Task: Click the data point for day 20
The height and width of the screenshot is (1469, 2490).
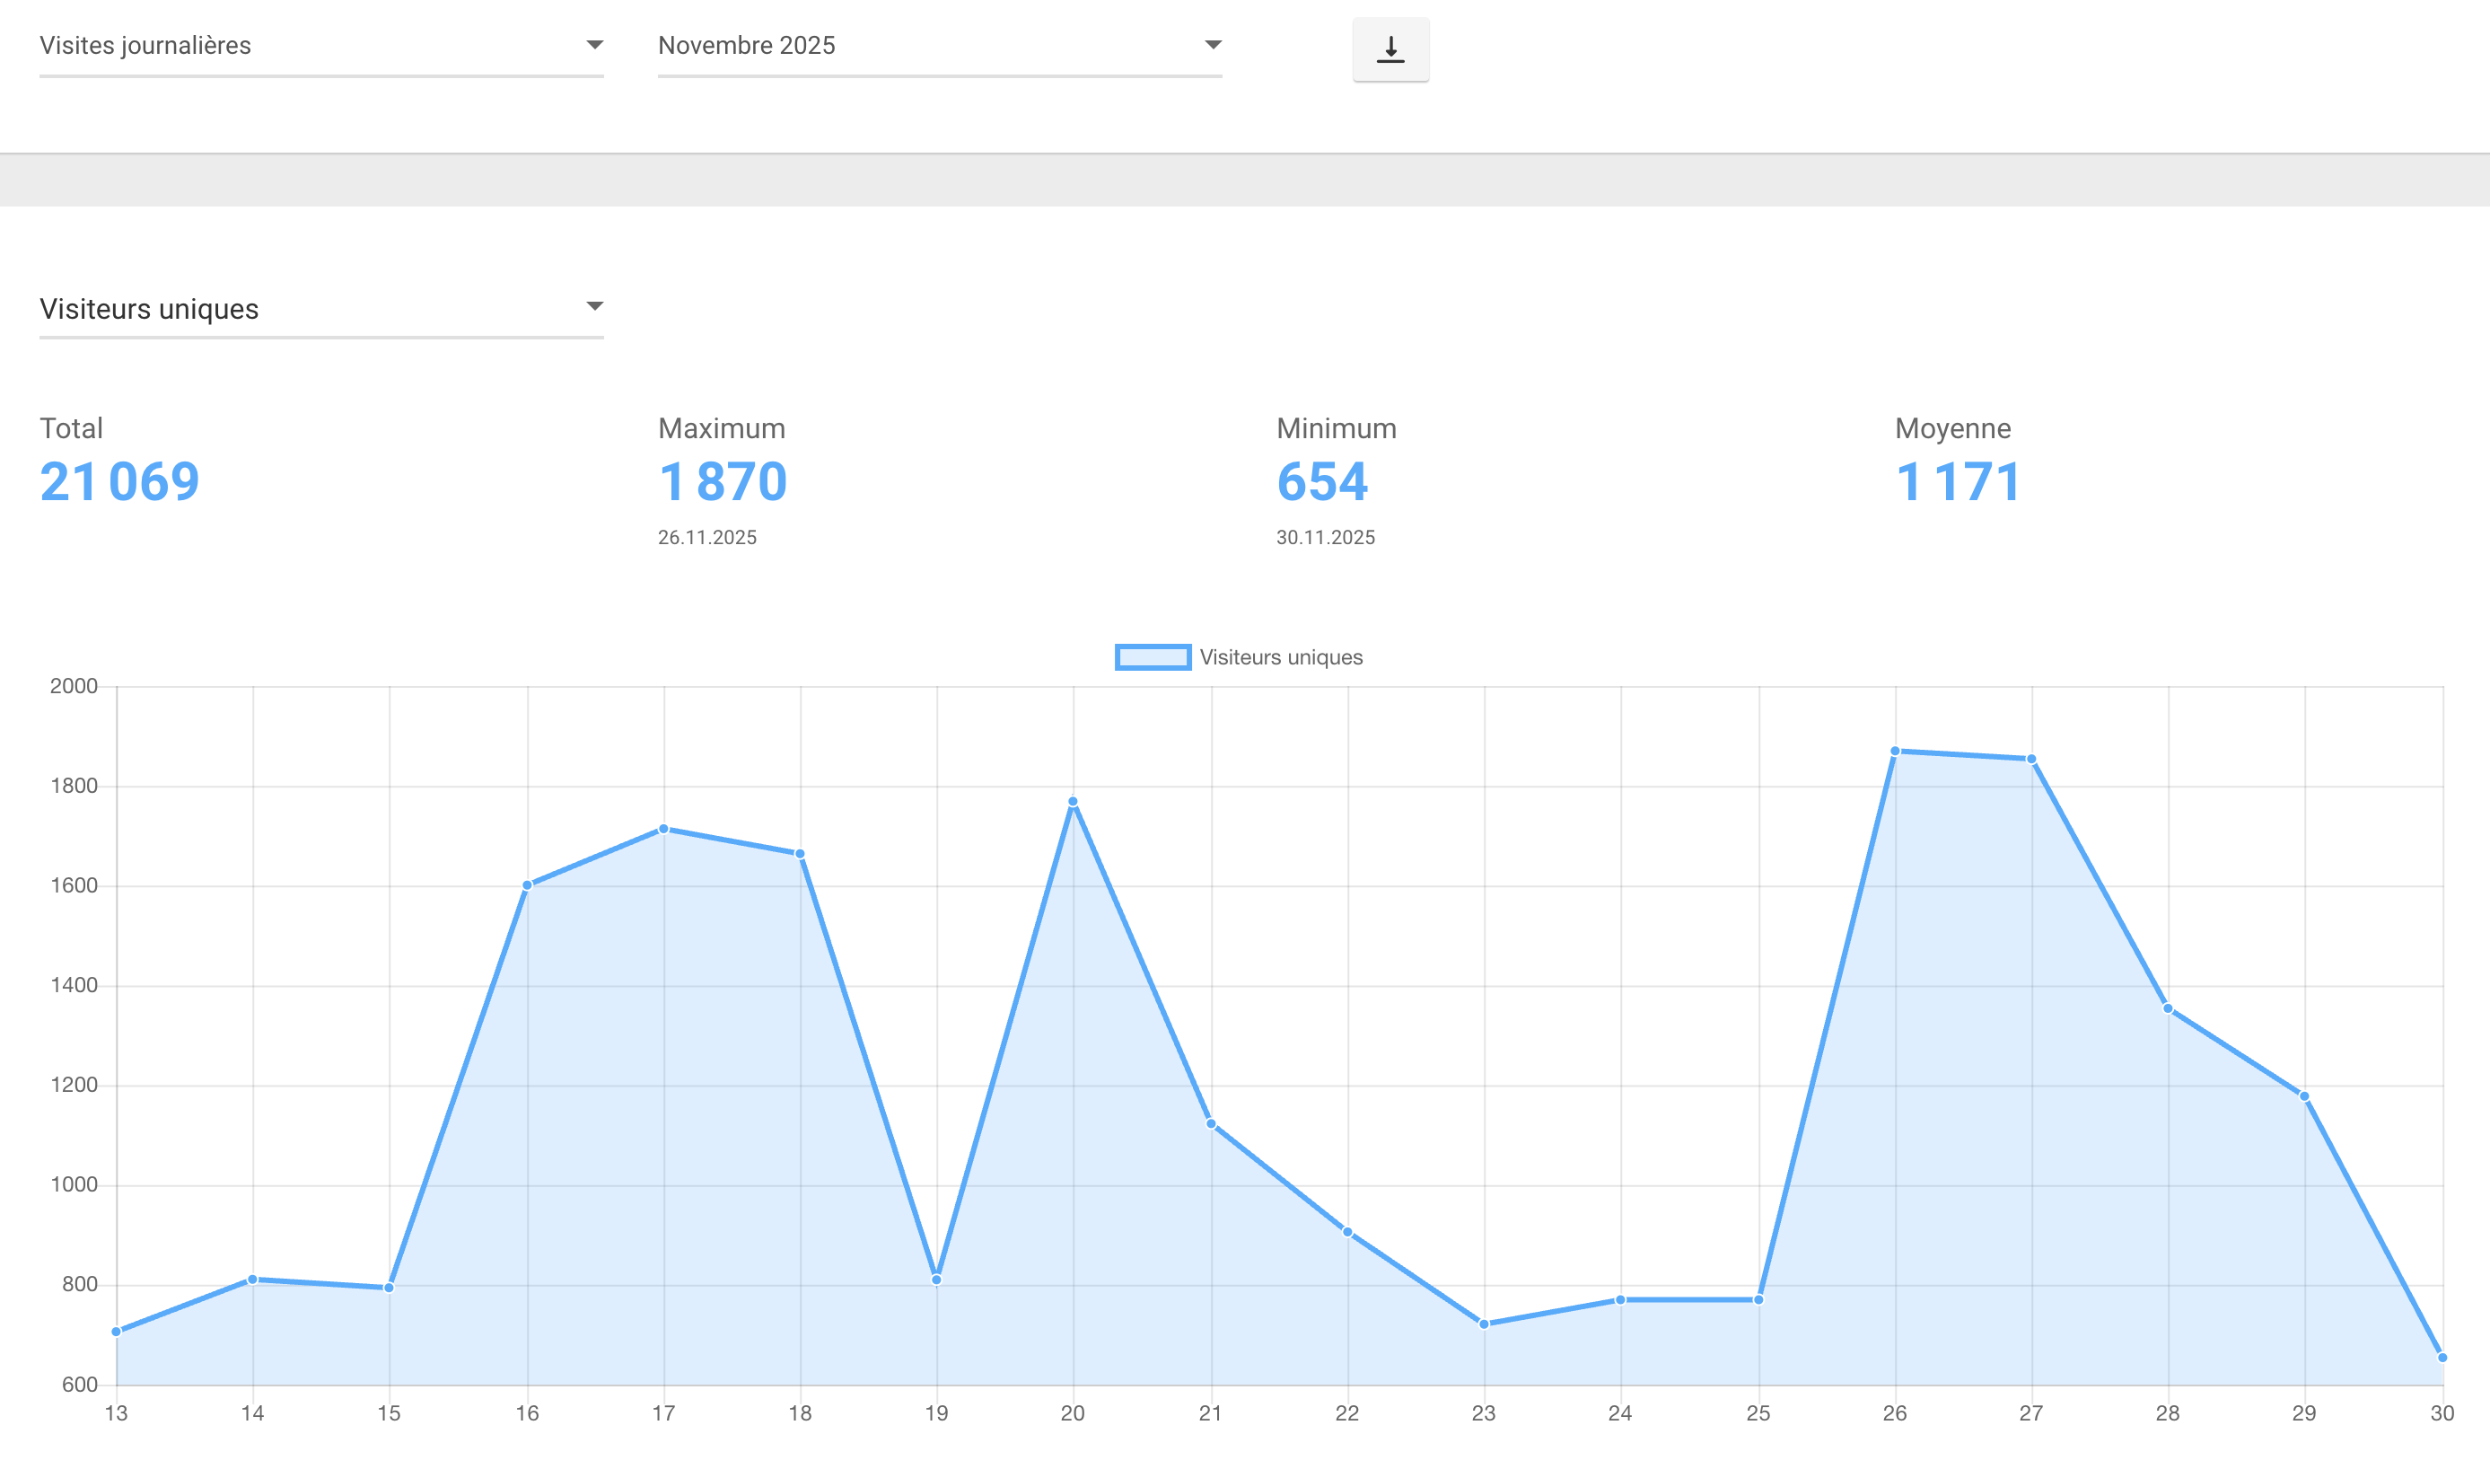Action: pos(1073,802)
